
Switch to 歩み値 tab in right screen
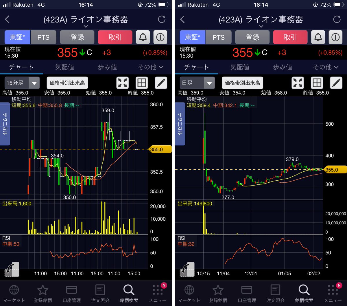click(283, 67)
